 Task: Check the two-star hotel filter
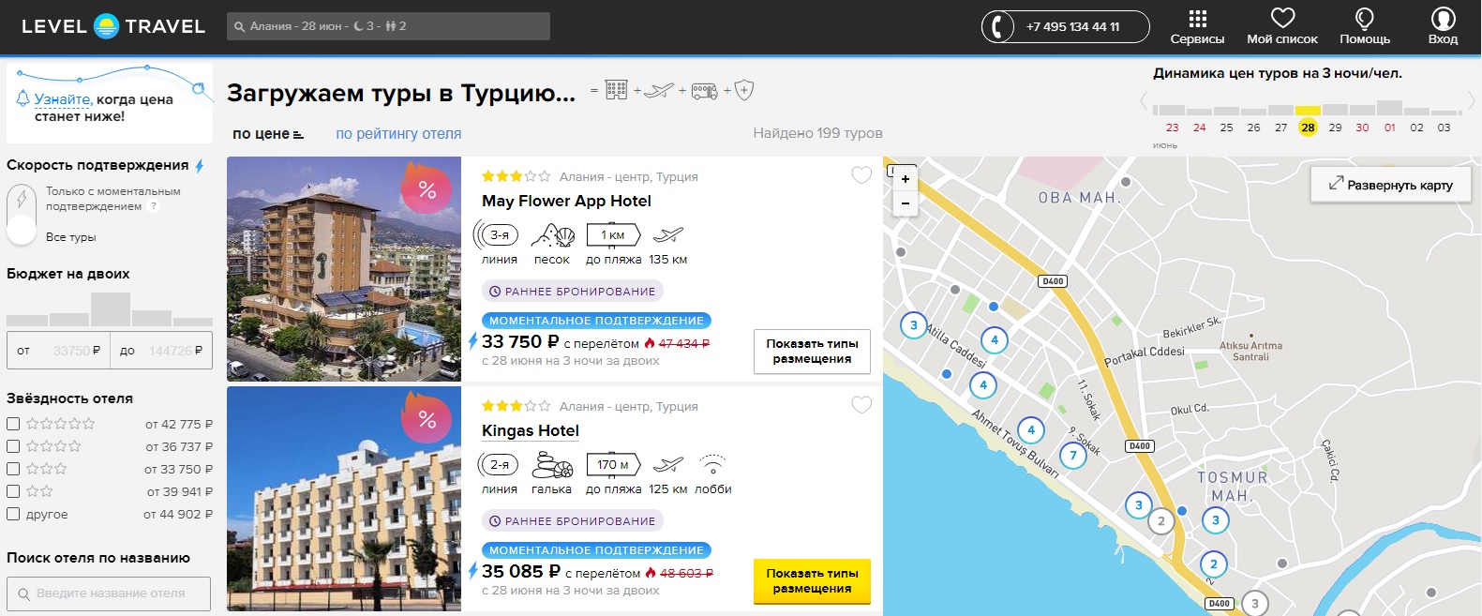pos(13,491)
